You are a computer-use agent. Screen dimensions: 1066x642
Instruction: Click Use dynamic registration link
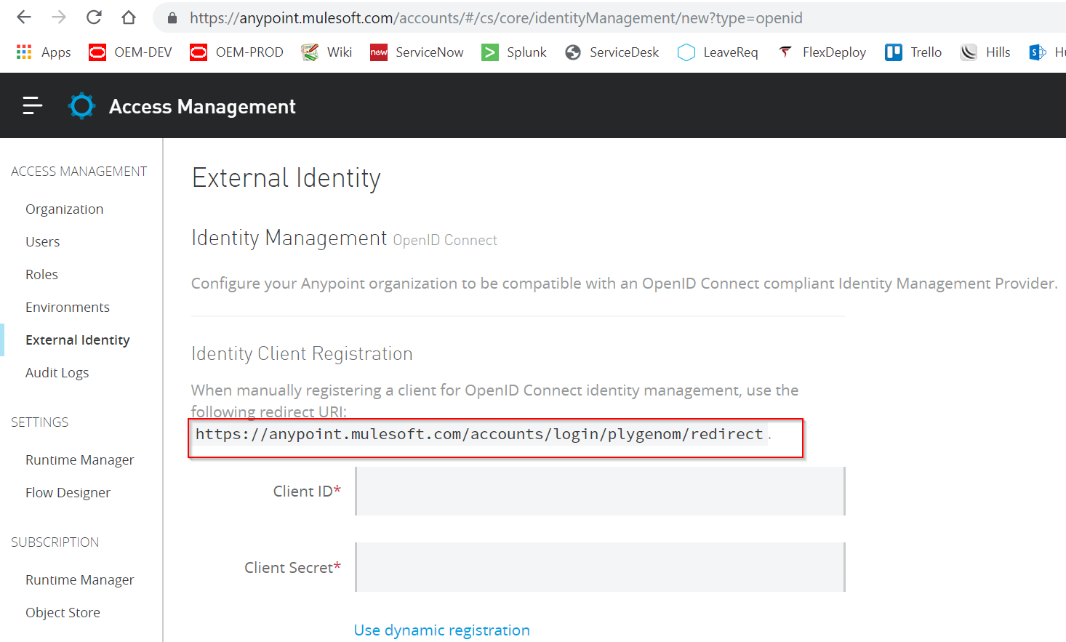[441, 630]
